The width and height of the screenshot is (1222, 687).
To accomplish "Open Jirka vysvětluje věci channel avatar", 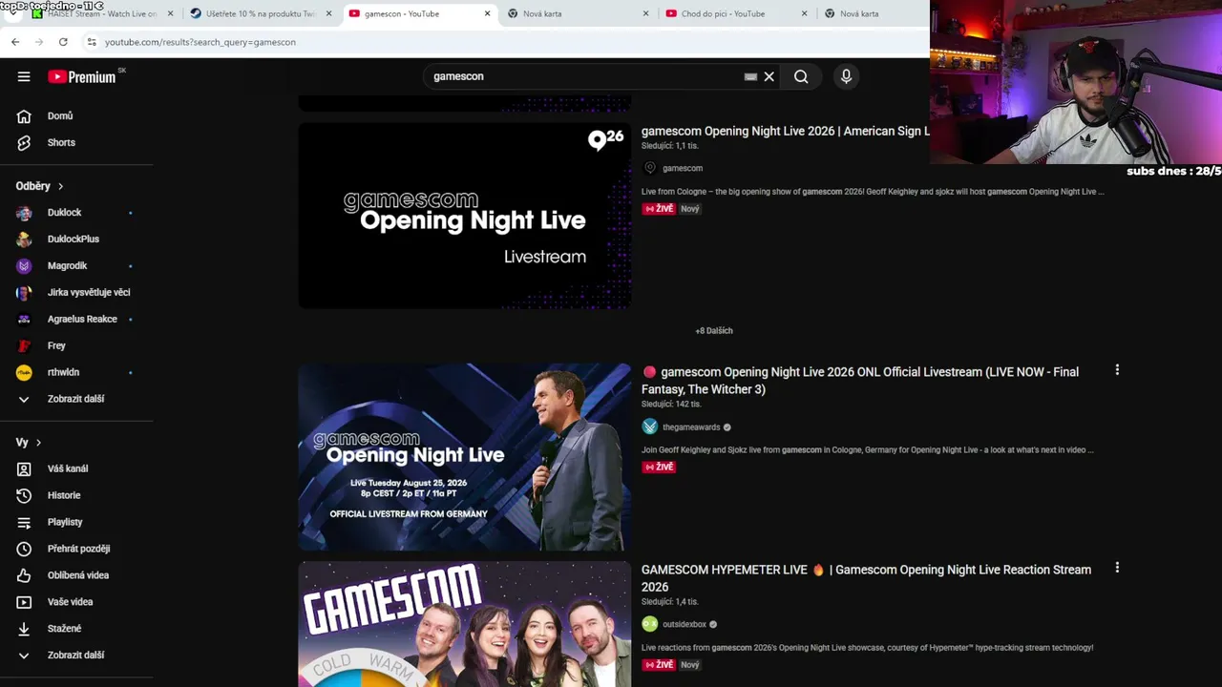I will pyautogui.click(x=24, y=293).
